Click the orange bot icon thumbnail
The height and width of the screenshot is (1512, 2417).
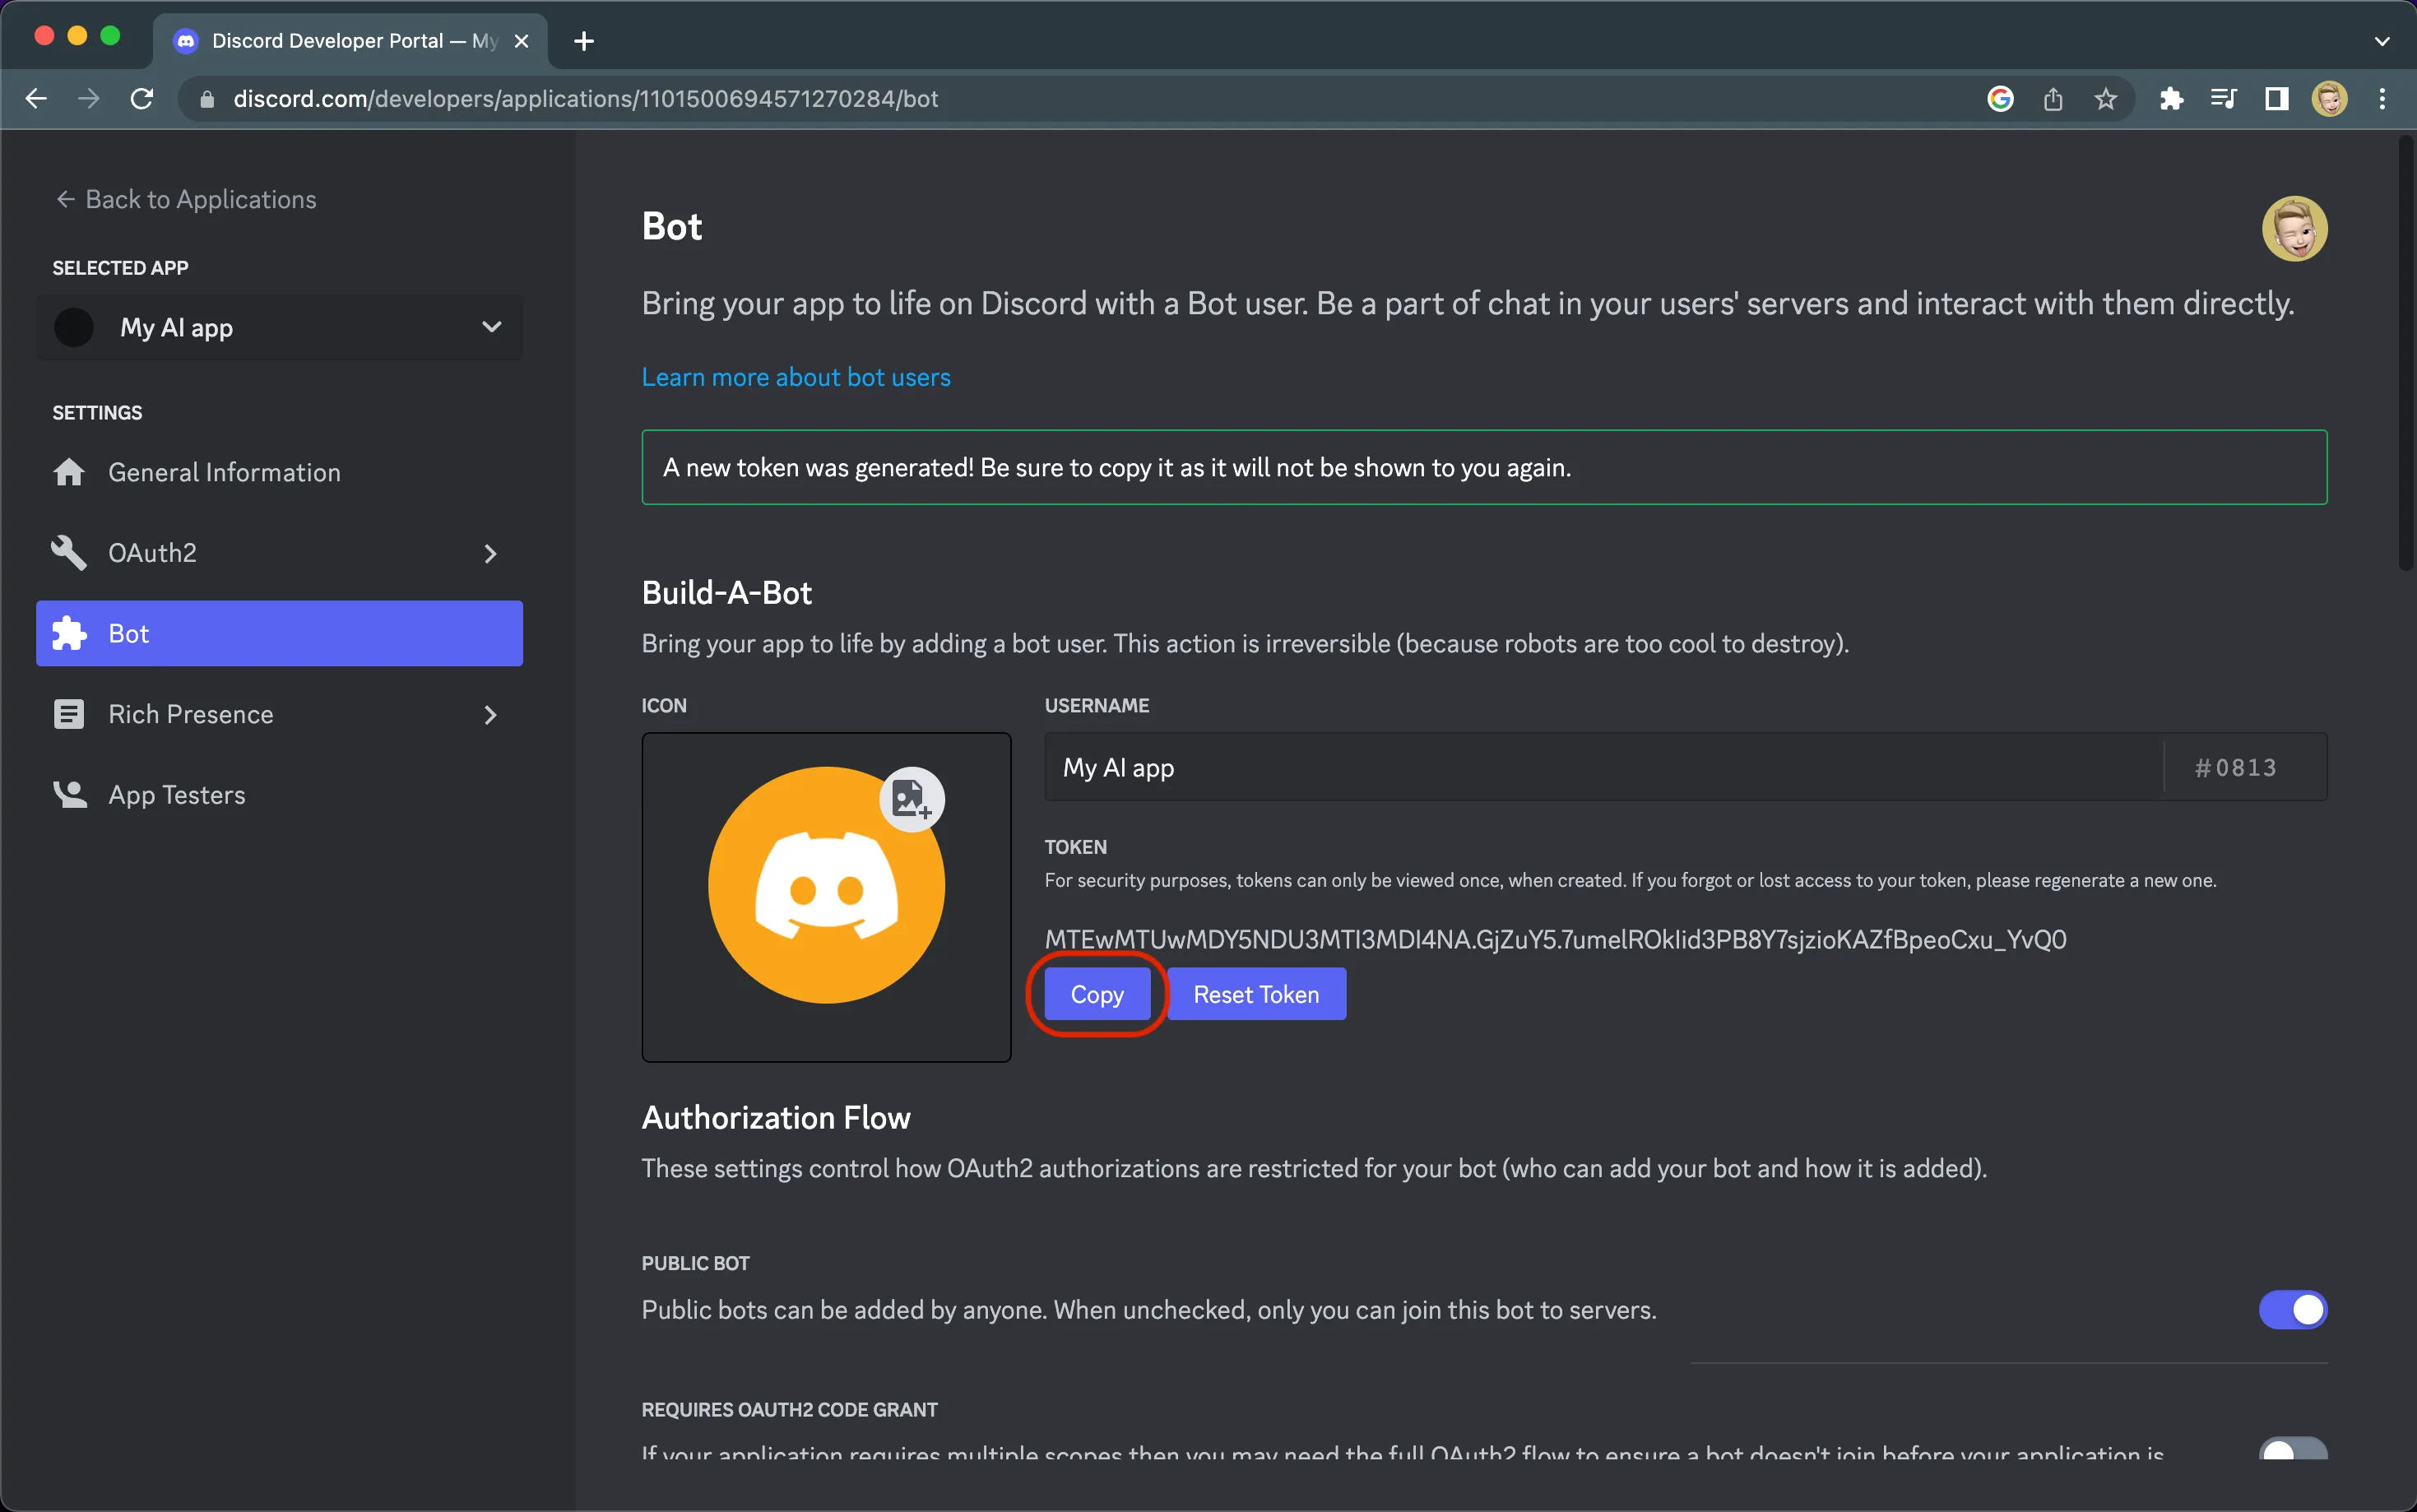point(826,885)
